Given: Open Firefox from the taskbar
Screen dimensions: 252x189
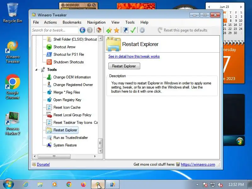Looking at the screenshot, I should click(x=83, y=184).
